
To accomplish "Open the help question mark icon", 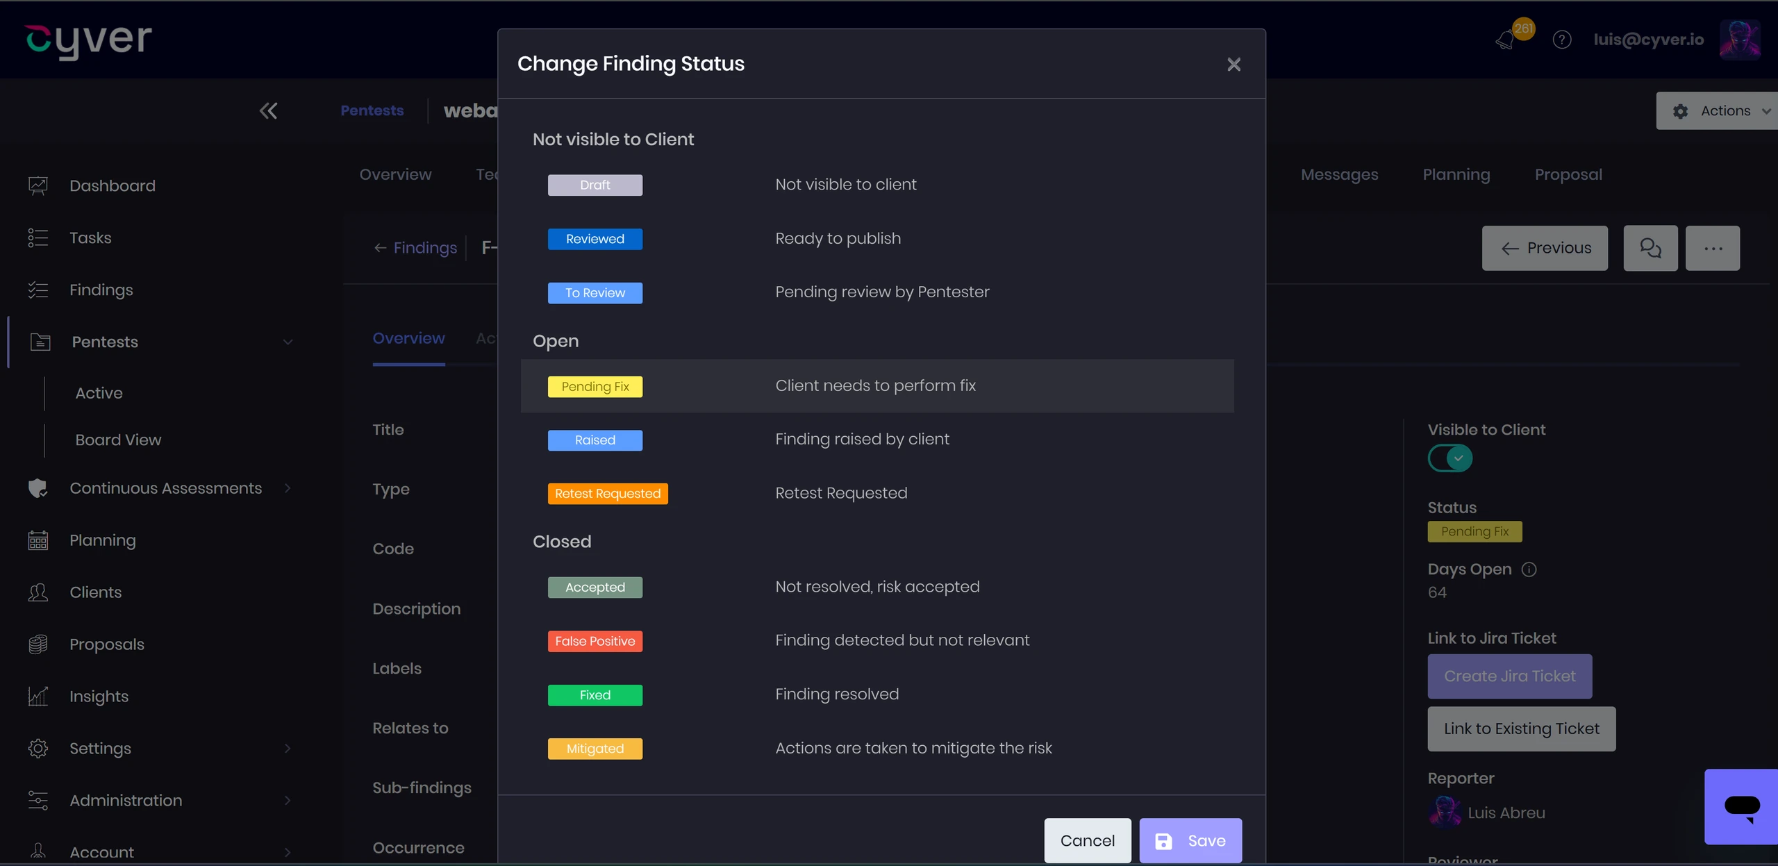I will [x=1562, y=40].
